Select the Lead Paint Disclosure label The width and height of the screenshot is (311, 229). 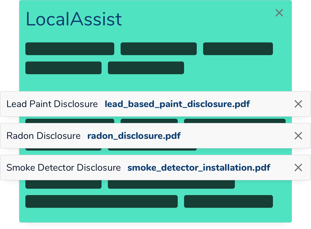[52, 104]
